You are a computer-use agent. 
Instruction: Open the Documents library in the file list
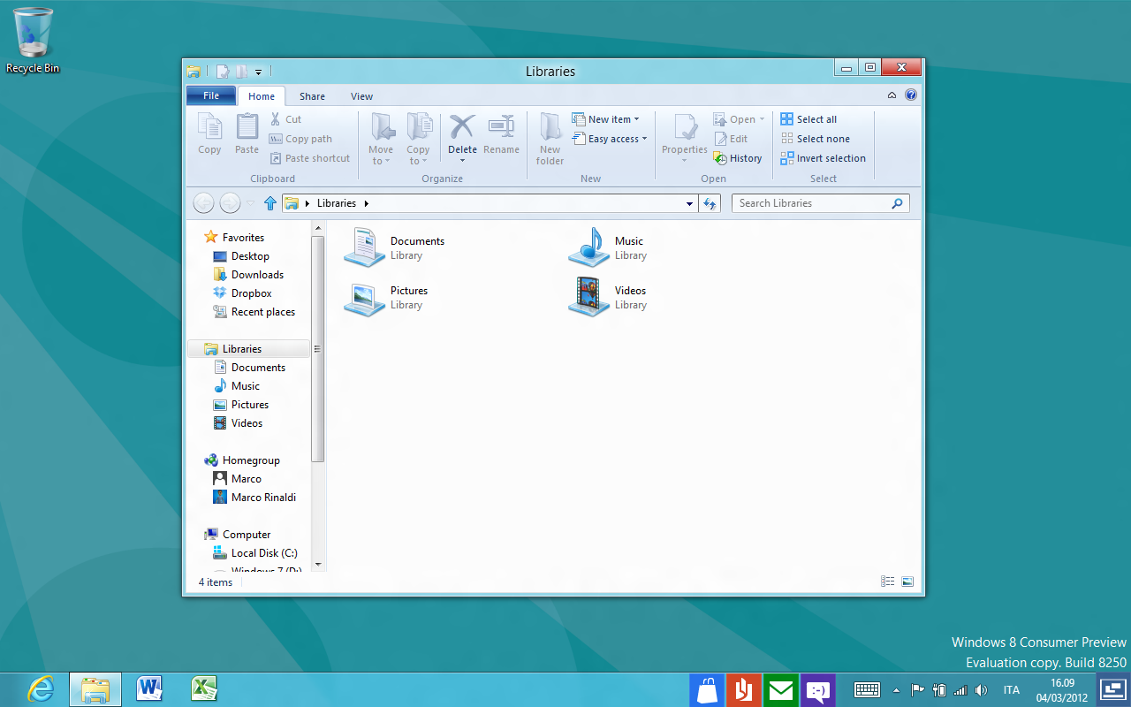(x=395, y=247)
